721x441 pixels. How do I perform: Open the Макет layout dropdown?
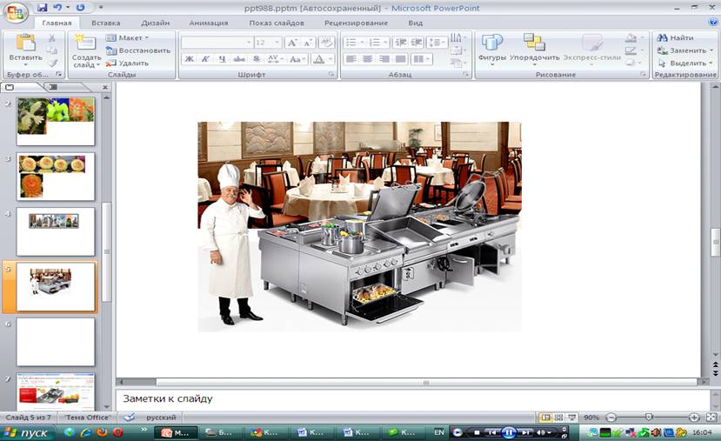point(128,38)
